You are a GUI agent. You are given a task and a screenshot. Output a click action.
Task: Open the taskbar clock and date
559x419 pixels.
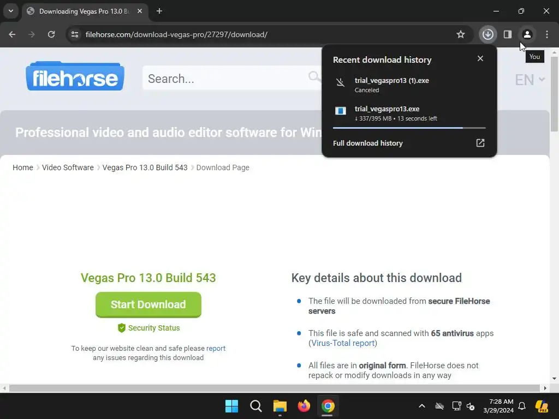click(498, 406)
